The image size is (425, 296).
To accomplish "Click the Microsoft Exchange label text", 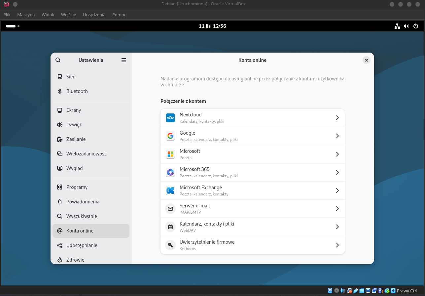I will point(201,188).
